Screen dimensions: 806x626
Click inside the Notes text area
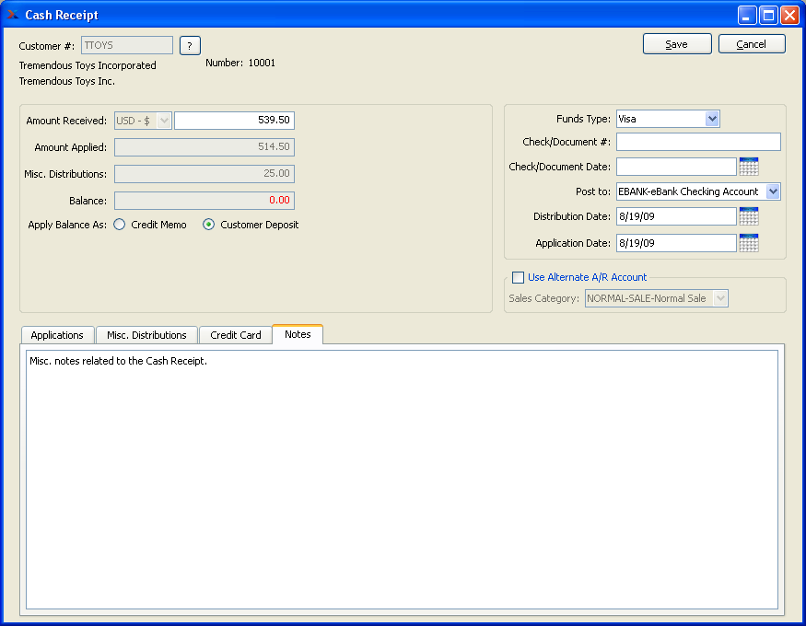[402, 480]
